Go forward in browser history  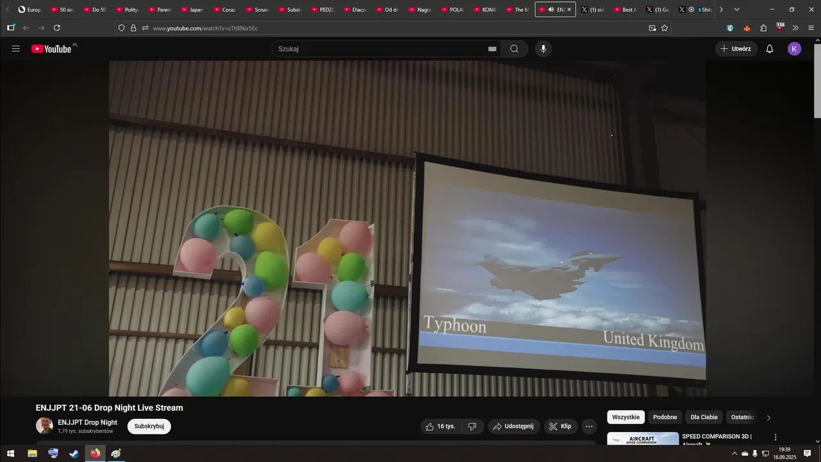coord(42,28)
